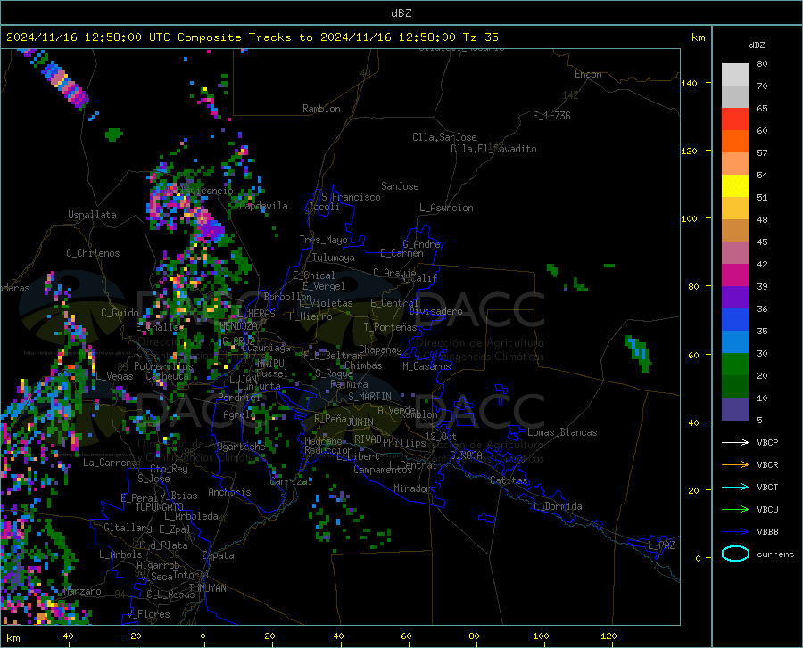Viewport: 803px width, 648px height.
Task: Select the magenta swatch in dBZ legend
Action: click(x=735, y=275)
